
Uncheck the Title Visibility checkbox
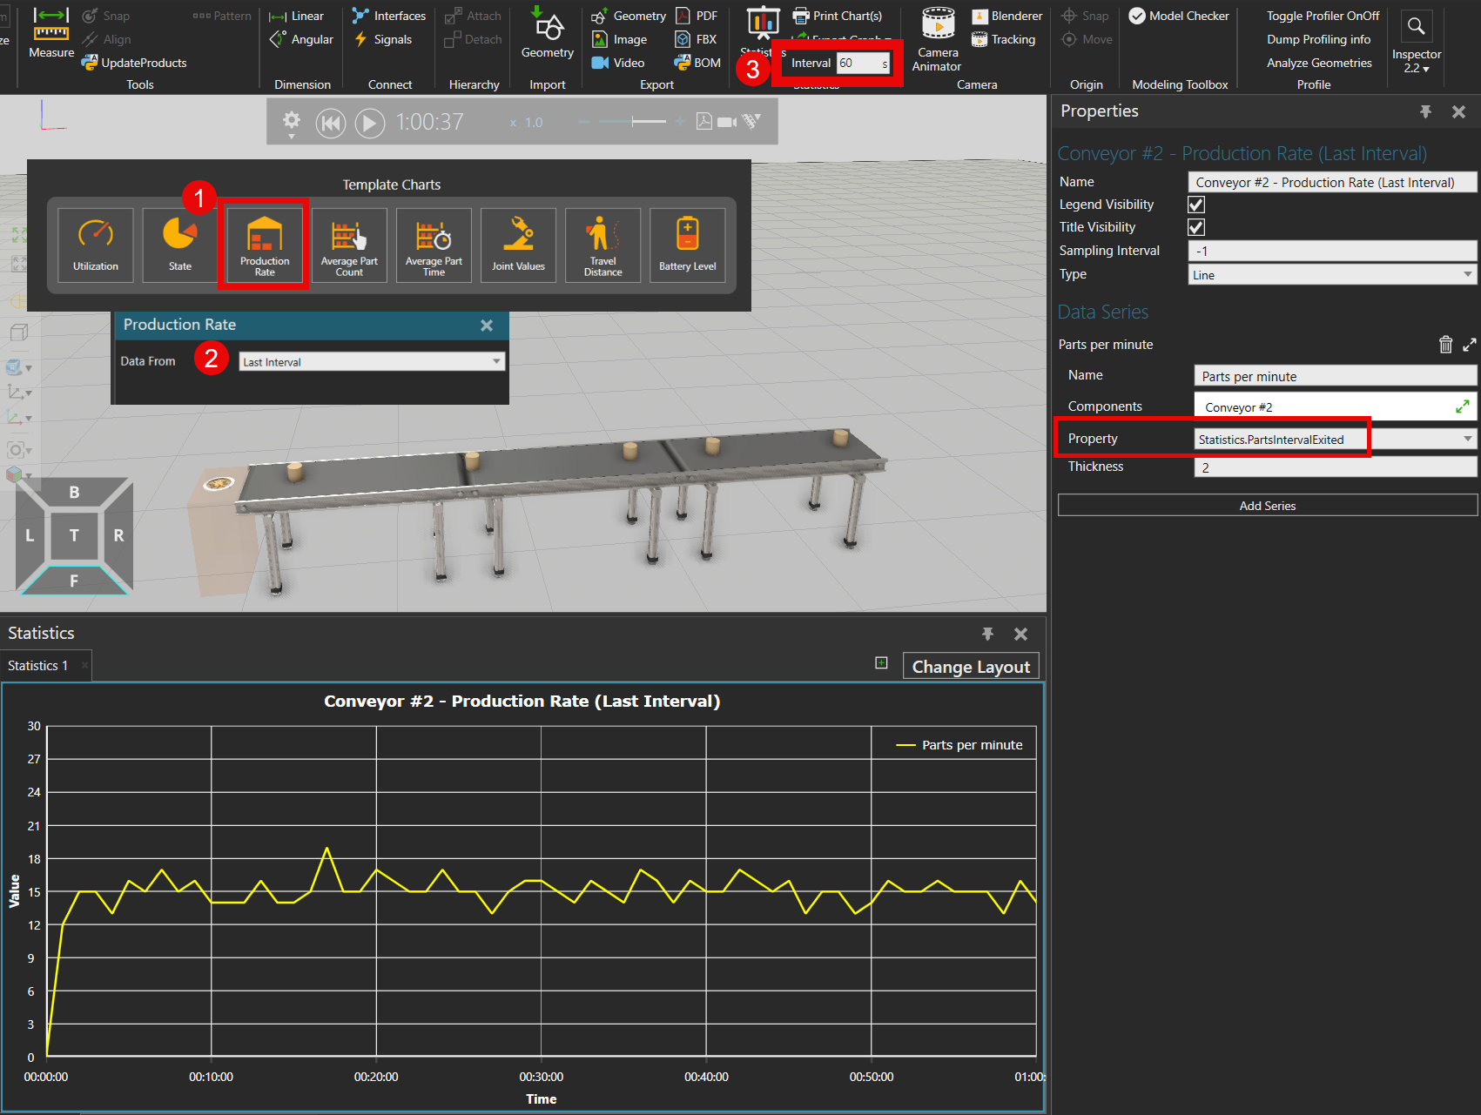tap(1196, 227)
